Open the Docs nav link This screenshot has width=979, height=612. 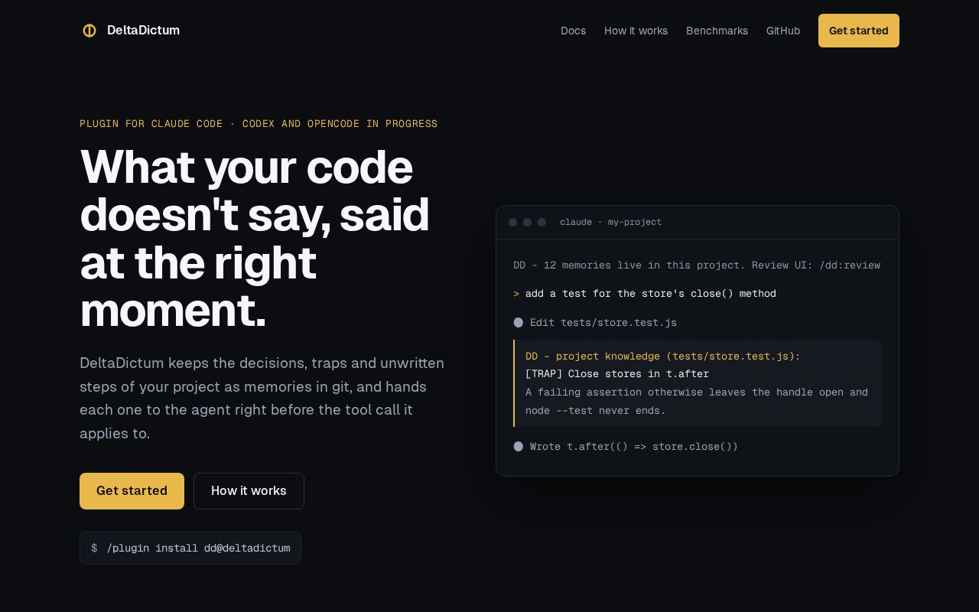(x=573, y=31)
